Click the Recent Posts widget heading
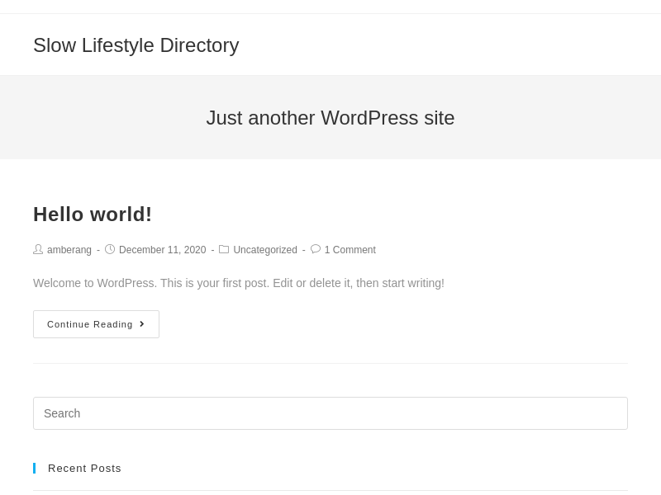 84,469
